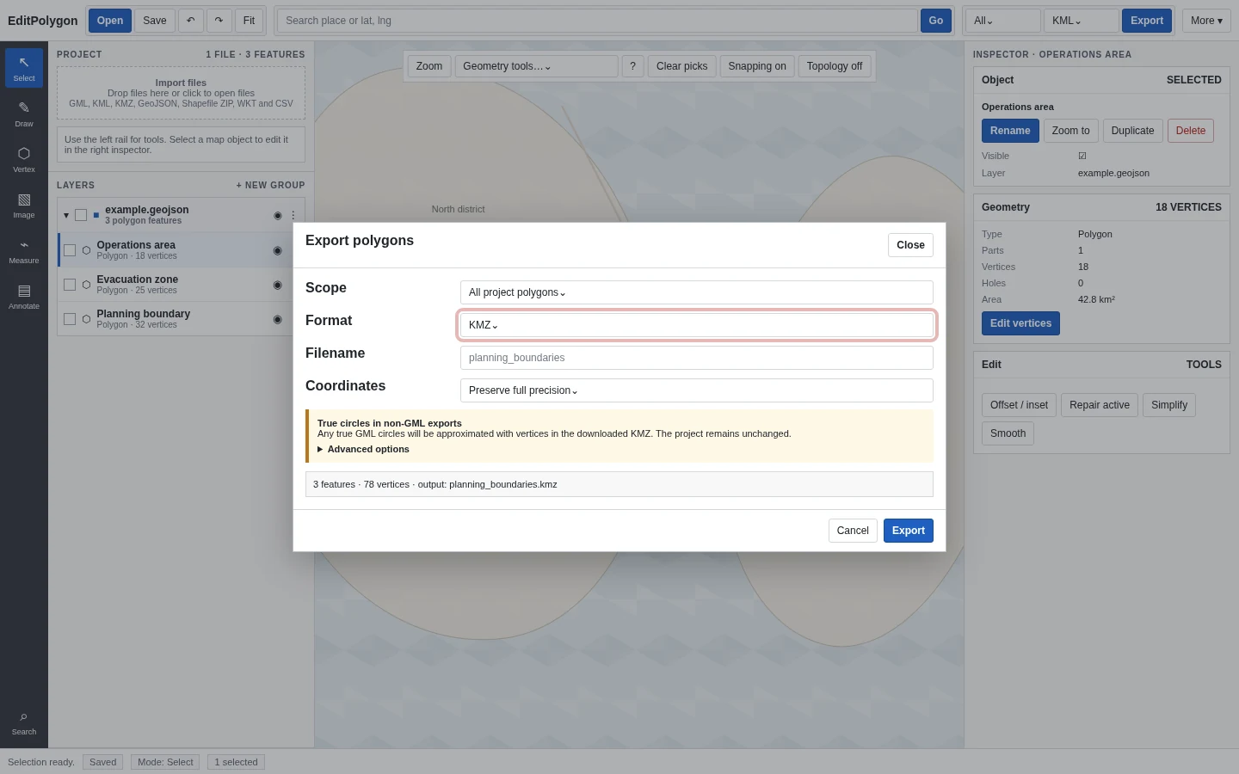Click the Filename input field
Screen dimensions: 1239x774
point(697,358)
